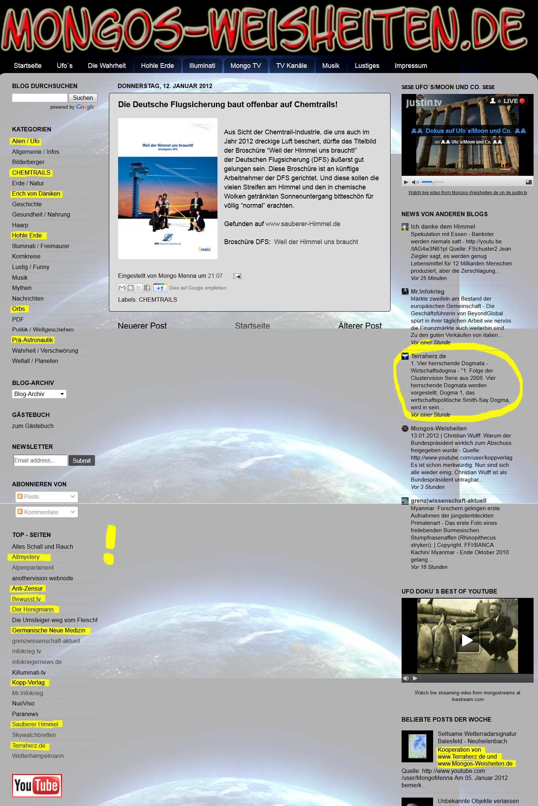Open the Musik nav tab
This screenshot has width=538, height=806.
(x=331, y=66)
